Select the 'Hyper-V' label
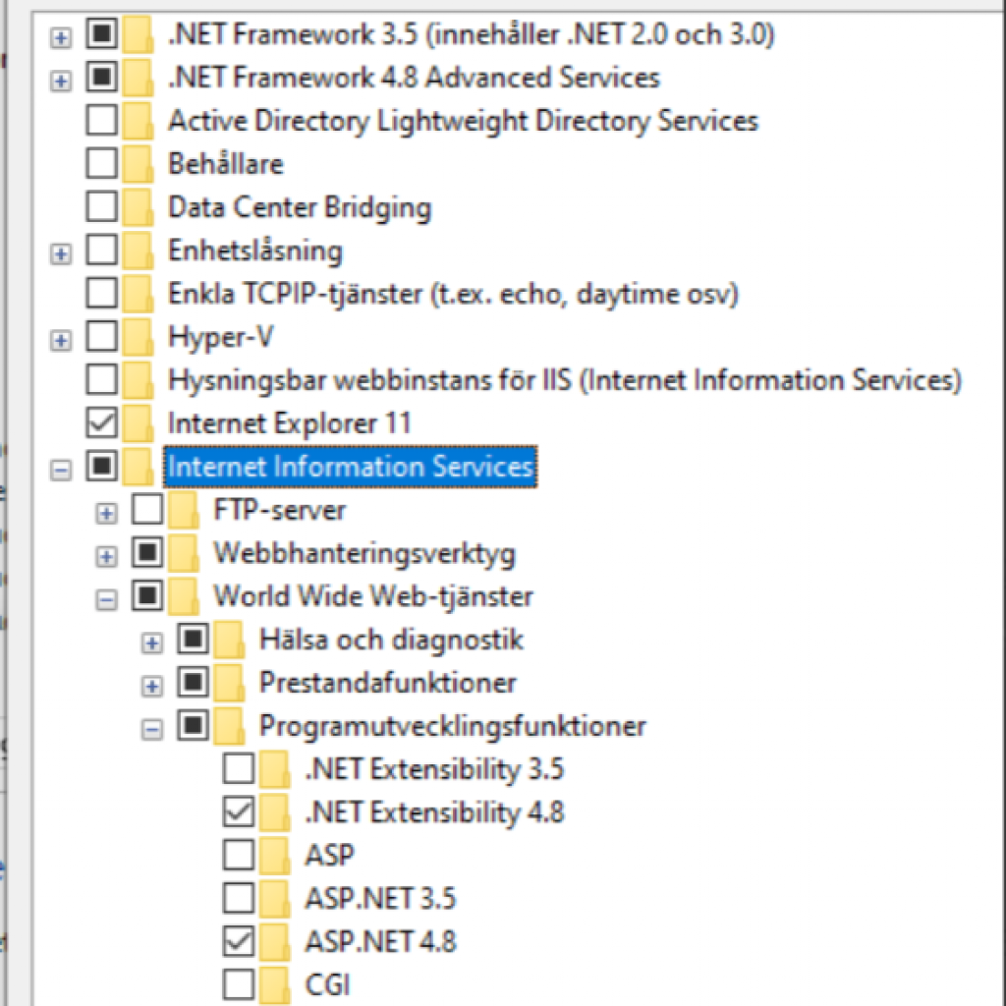This screenshot has height=1006, width=1006. 221,337
